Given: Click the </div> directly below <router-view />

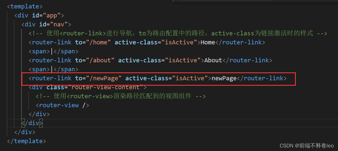Looking at the screenshot, I should (39, 114).
